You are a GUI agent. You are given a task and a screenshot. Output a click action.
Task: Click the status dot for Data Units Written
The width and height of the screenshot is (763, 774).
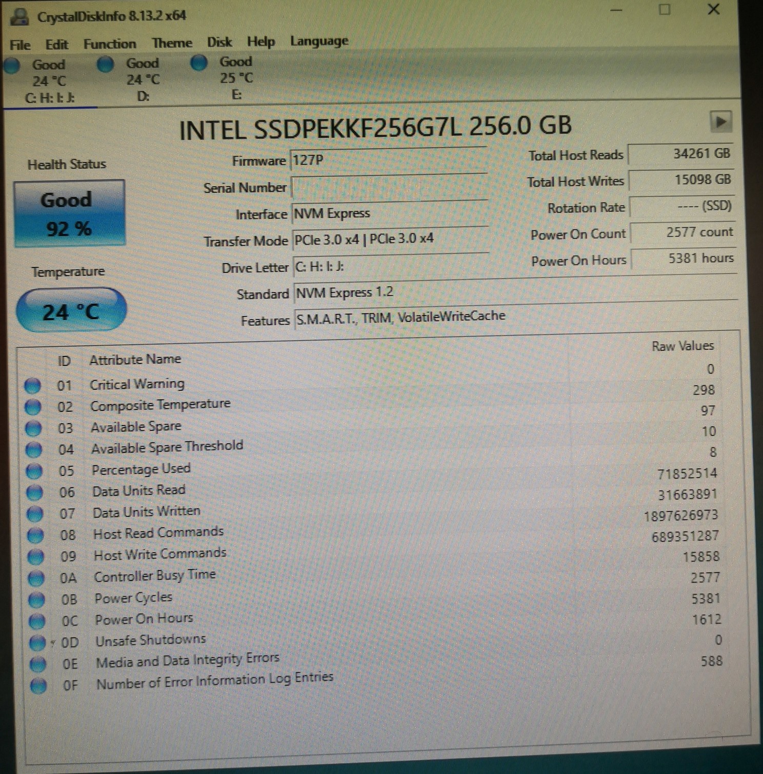coord(35,514)
